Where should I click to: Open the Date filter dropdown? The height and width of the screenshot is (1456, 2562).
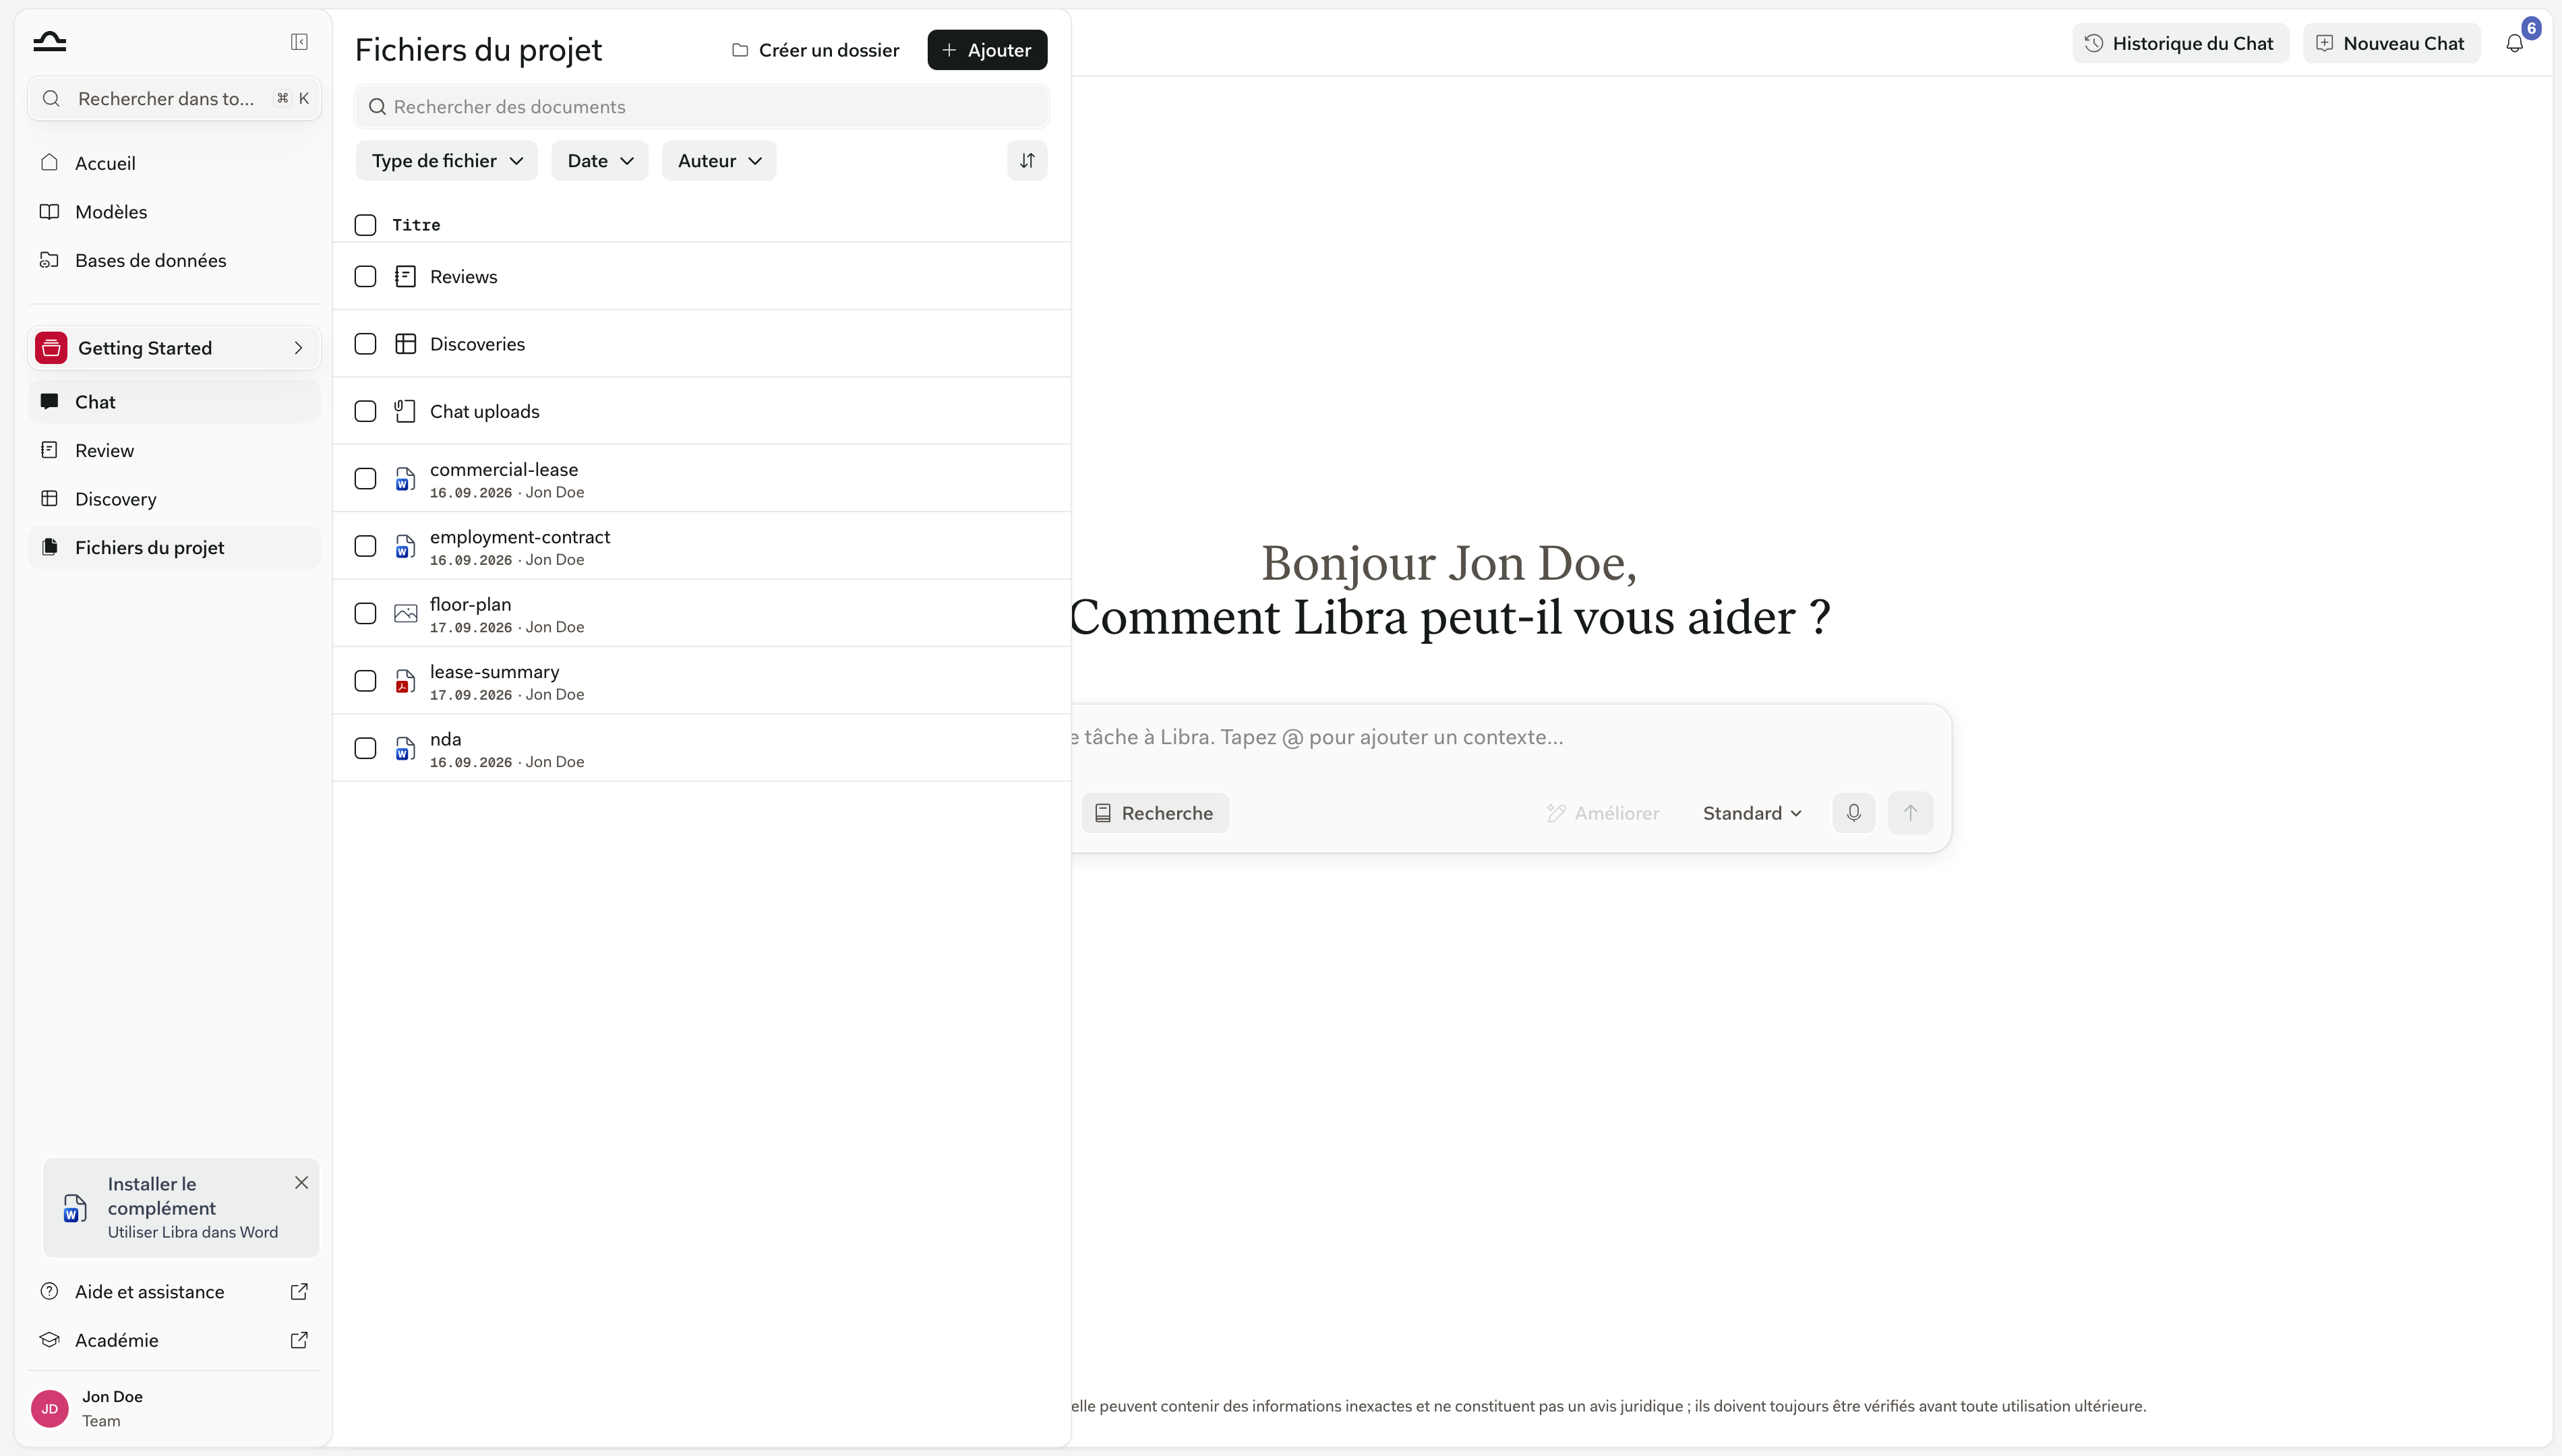[600, 161]
